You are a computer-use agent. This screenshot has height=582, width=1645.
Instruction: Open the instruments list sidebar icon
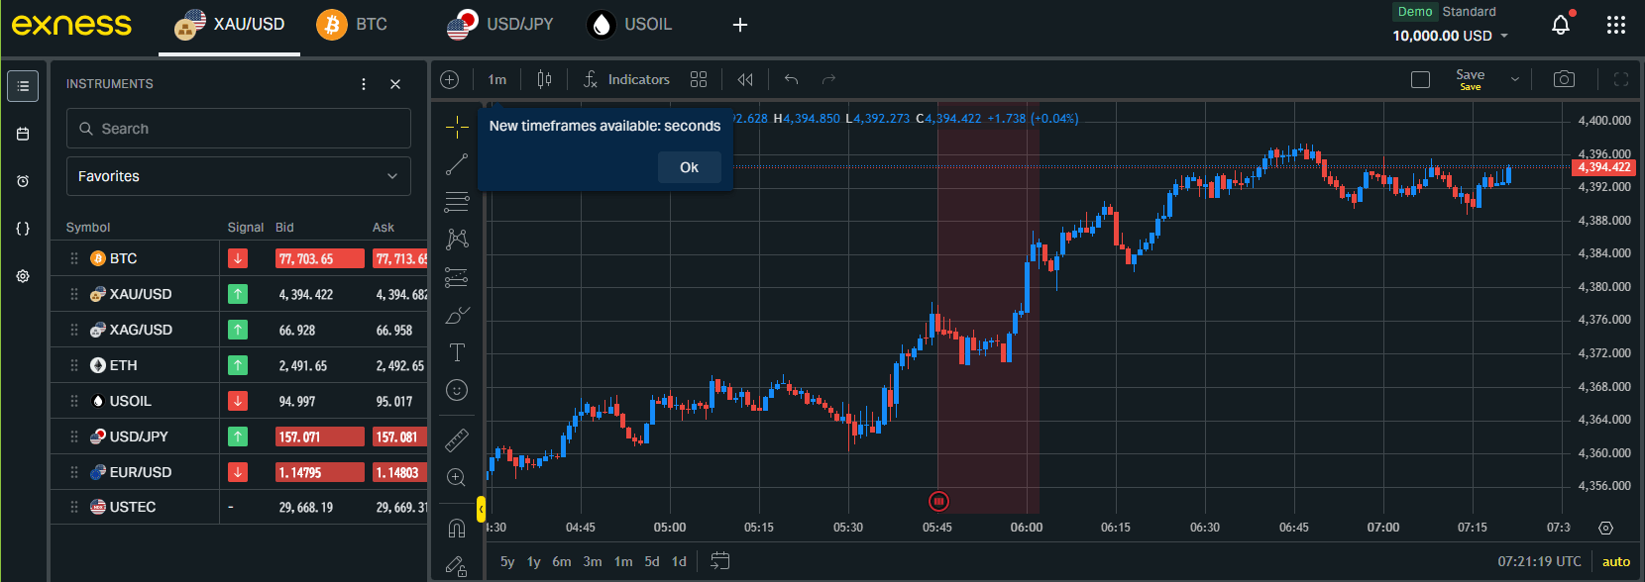pos(23,86)
